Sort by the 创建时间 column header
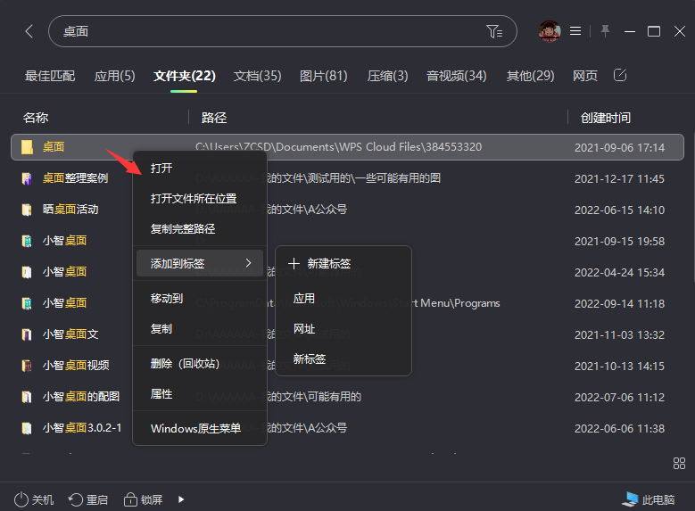Screen dimensions: 695x511 tap(606, 118)
